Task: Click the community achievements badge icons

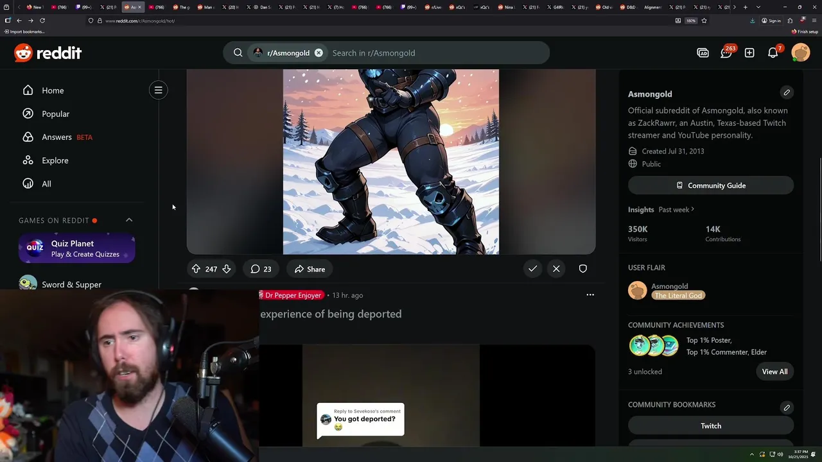Action: pyautogui.click(x=654, y=346)
